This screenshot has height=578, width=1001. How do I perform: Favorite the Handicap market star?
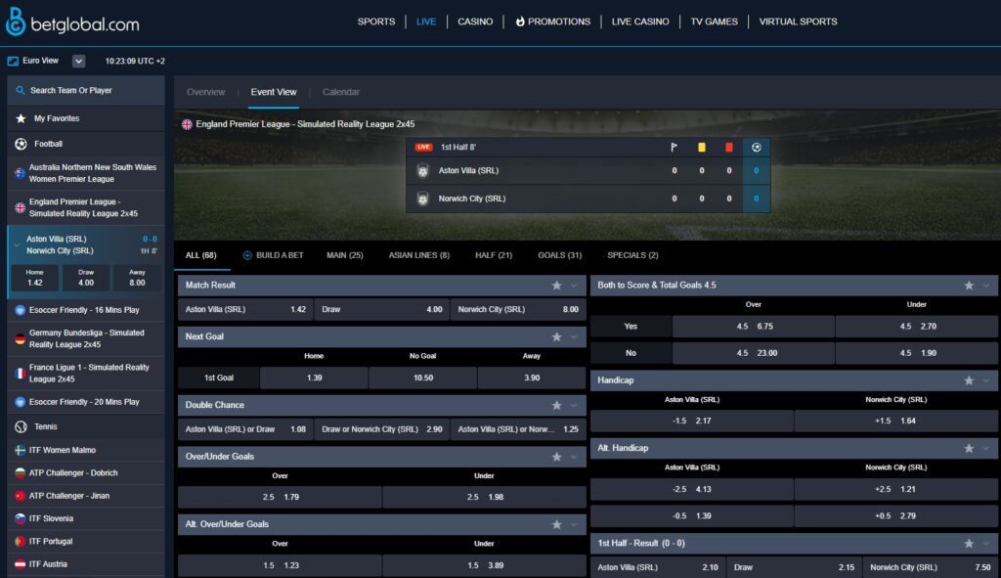969,380
